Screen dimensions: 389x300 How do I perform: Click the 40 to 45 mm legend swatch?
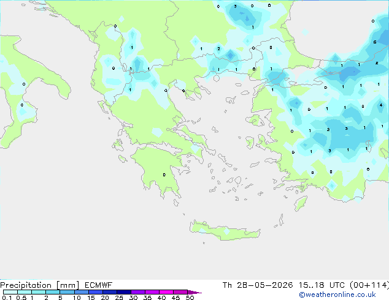click(x=166, y=292)
